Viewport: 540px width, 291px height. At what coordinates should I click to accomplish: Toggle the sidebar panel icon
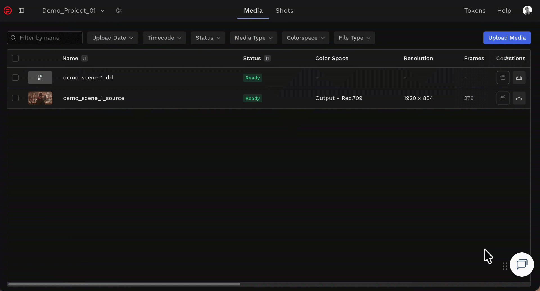tap(21, 10)
